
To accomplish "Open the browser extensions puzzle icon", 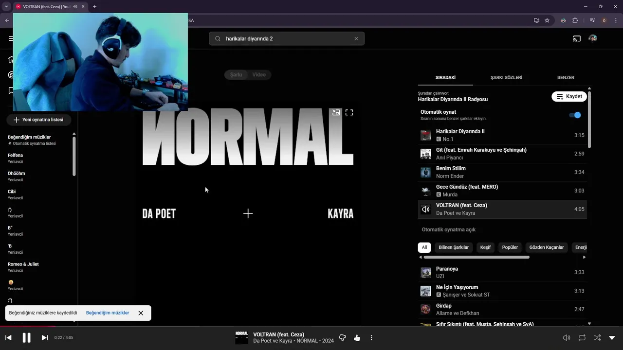I will [575, 20].
